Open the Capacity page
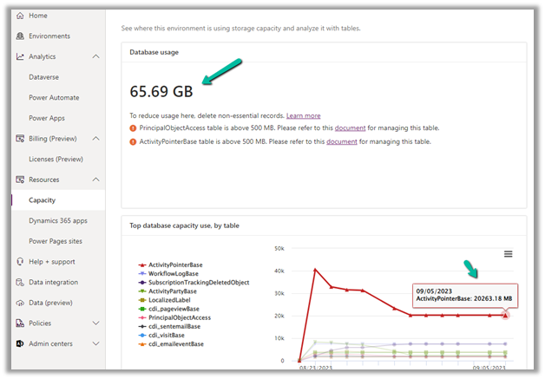The width and height of the screenshot is (545, 379). point(42,200)
